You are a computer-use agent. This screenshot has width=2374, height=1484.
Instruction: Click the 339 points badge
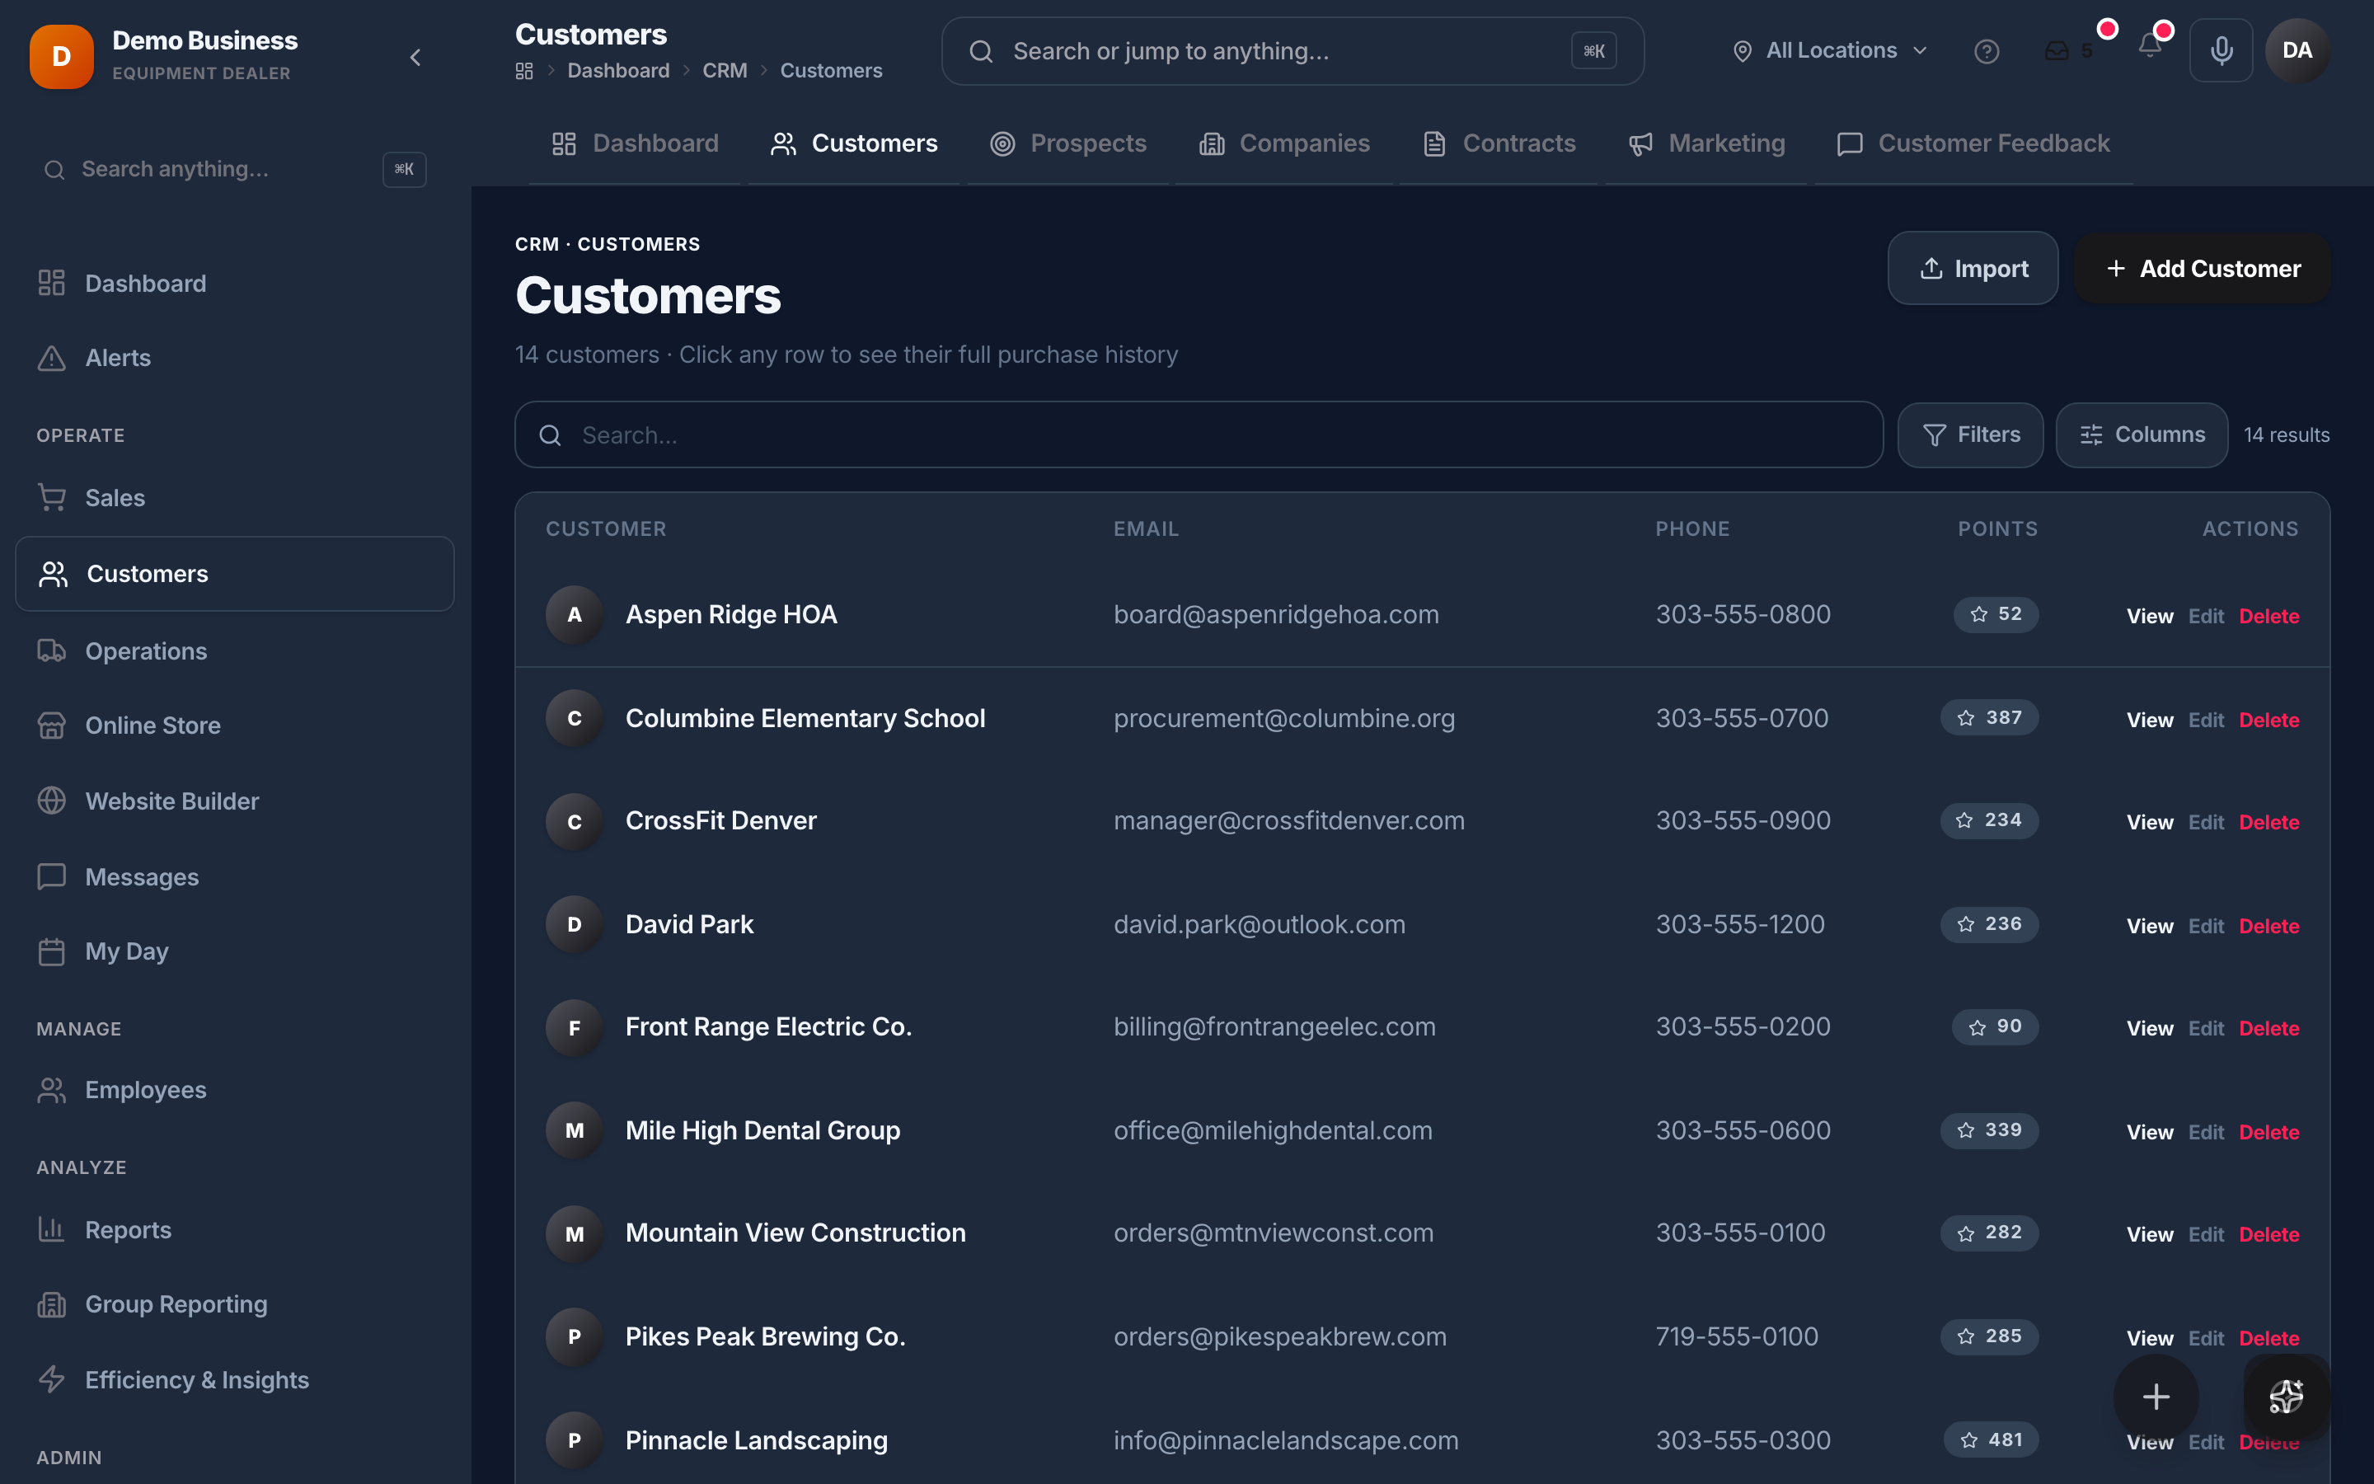(1988, 1130)
